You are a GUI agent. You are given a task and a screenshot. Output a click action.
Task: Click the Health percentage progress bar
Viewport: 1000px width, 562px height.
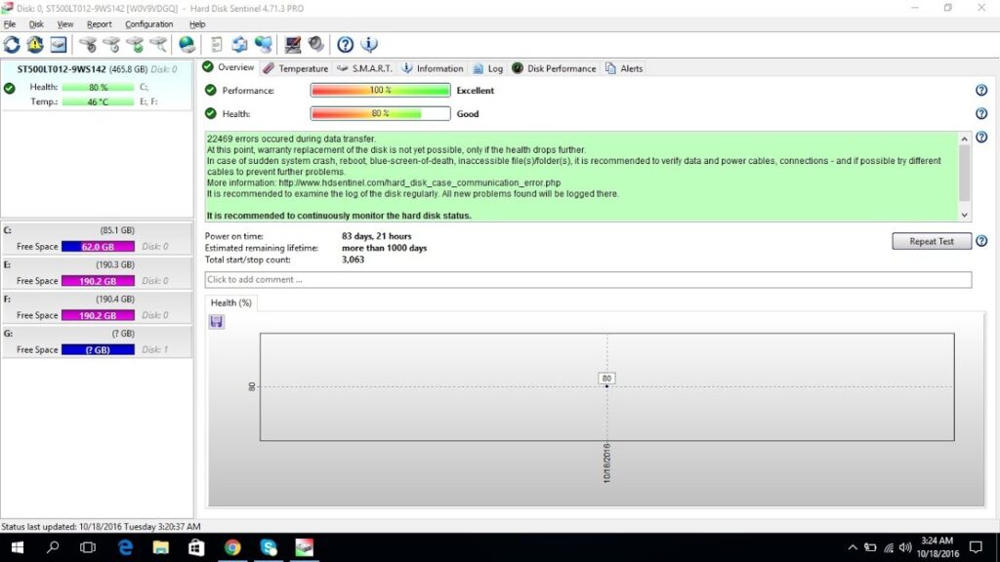(x=379, y=113)
